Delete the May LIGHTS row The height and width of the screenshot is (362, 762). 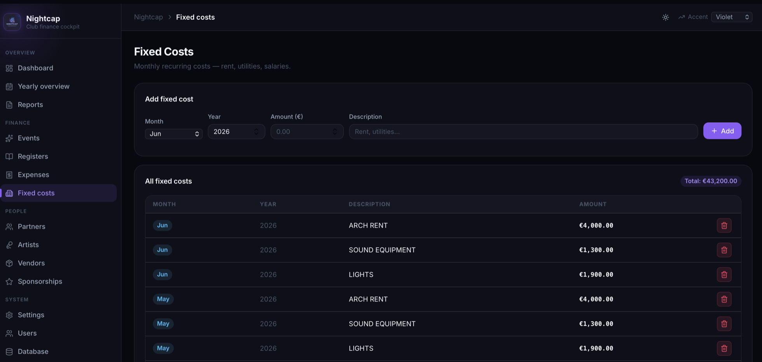click(x=724, y=348)
